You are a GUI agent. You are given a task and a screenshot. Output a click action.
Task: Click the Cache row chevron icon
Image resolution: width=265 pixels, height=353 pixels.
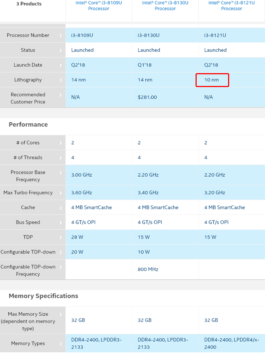coord(61,207)
